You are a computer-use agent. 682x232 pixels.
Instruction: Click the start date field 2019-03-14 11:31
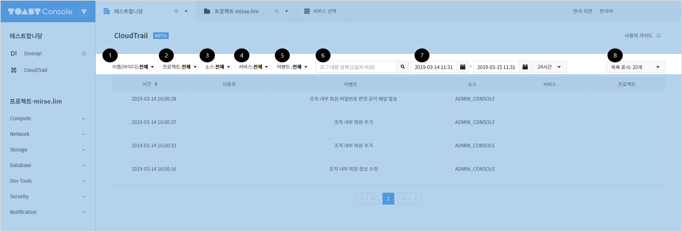[434, 67]
